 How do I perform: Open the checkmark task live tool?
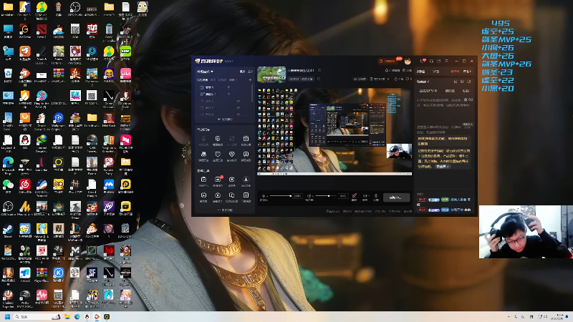pos(203,181)
